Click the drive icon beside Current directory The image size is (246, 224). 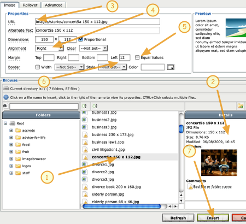(x=6, y=89)
